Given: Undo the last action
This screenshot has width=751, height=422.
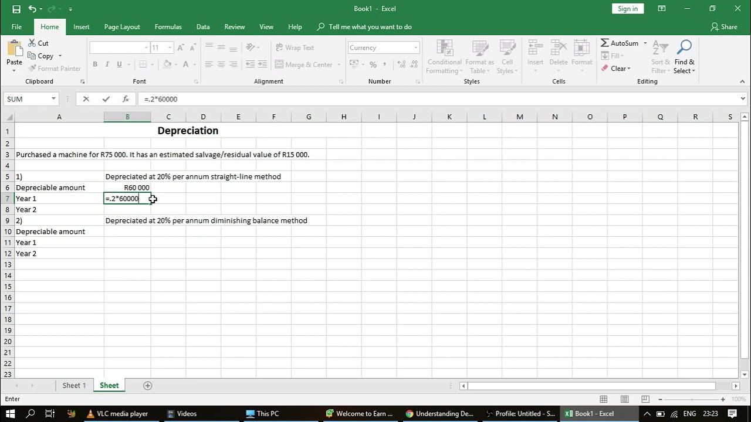Looking at the screenshot, I should tap(32, 9).
